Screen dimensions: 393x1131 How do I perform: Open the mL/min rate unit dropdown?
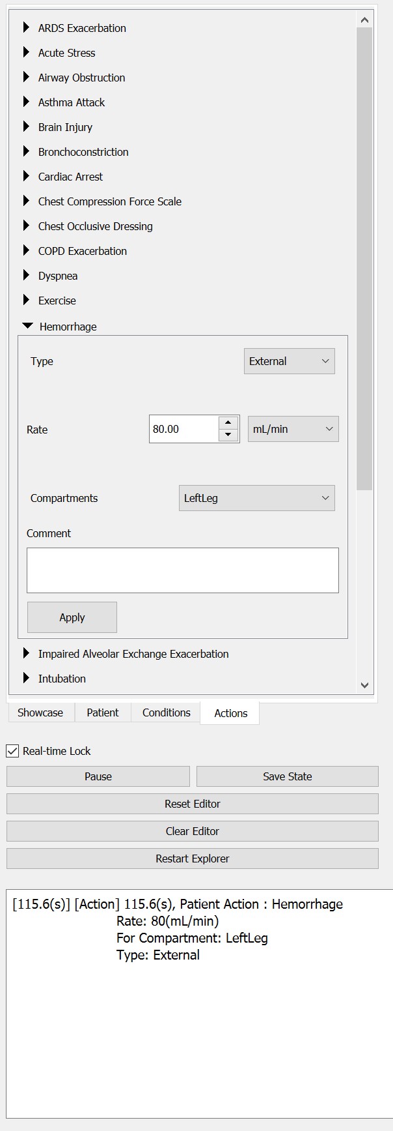tap(293, 429)
